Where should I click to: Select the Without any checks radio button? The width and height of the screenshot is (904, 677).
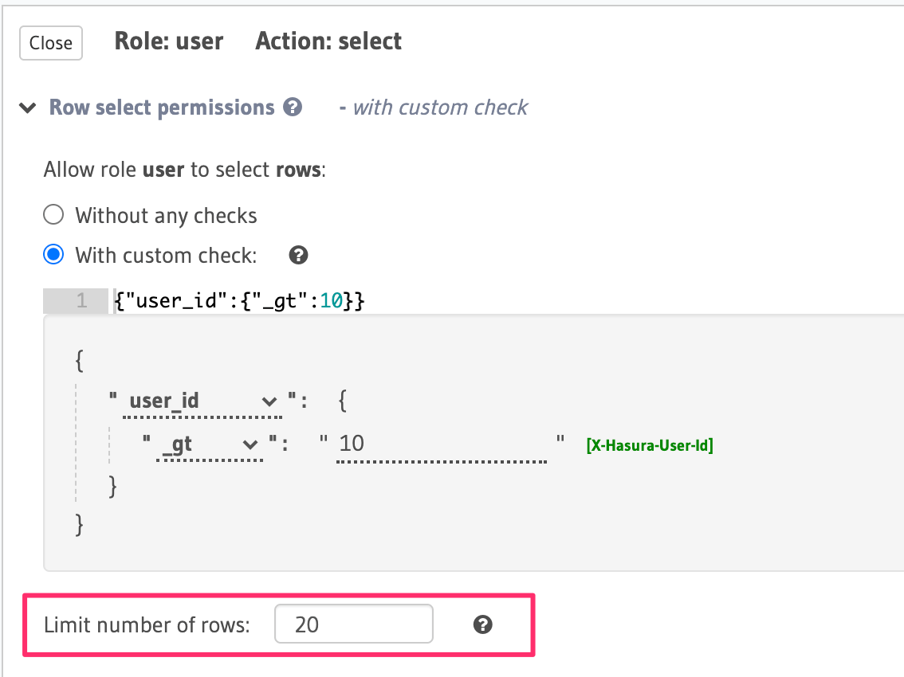[53, 215]
